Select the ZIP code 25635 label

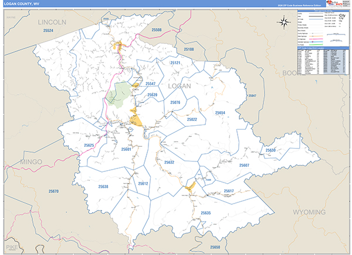click(206, 213)
